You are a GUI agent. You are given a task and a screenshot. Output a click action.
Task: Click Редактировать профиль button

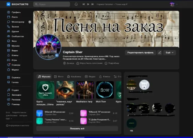141,53
